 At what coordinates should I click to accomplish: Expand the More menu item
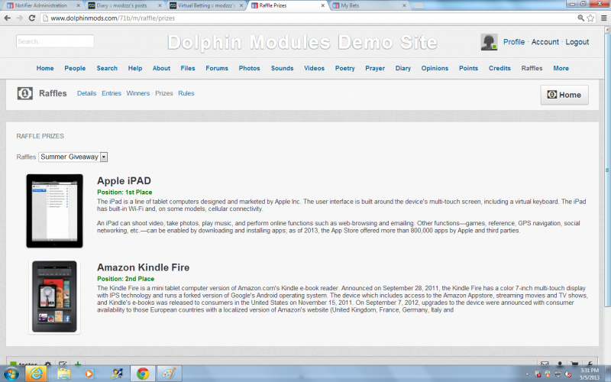coord(561,68)
